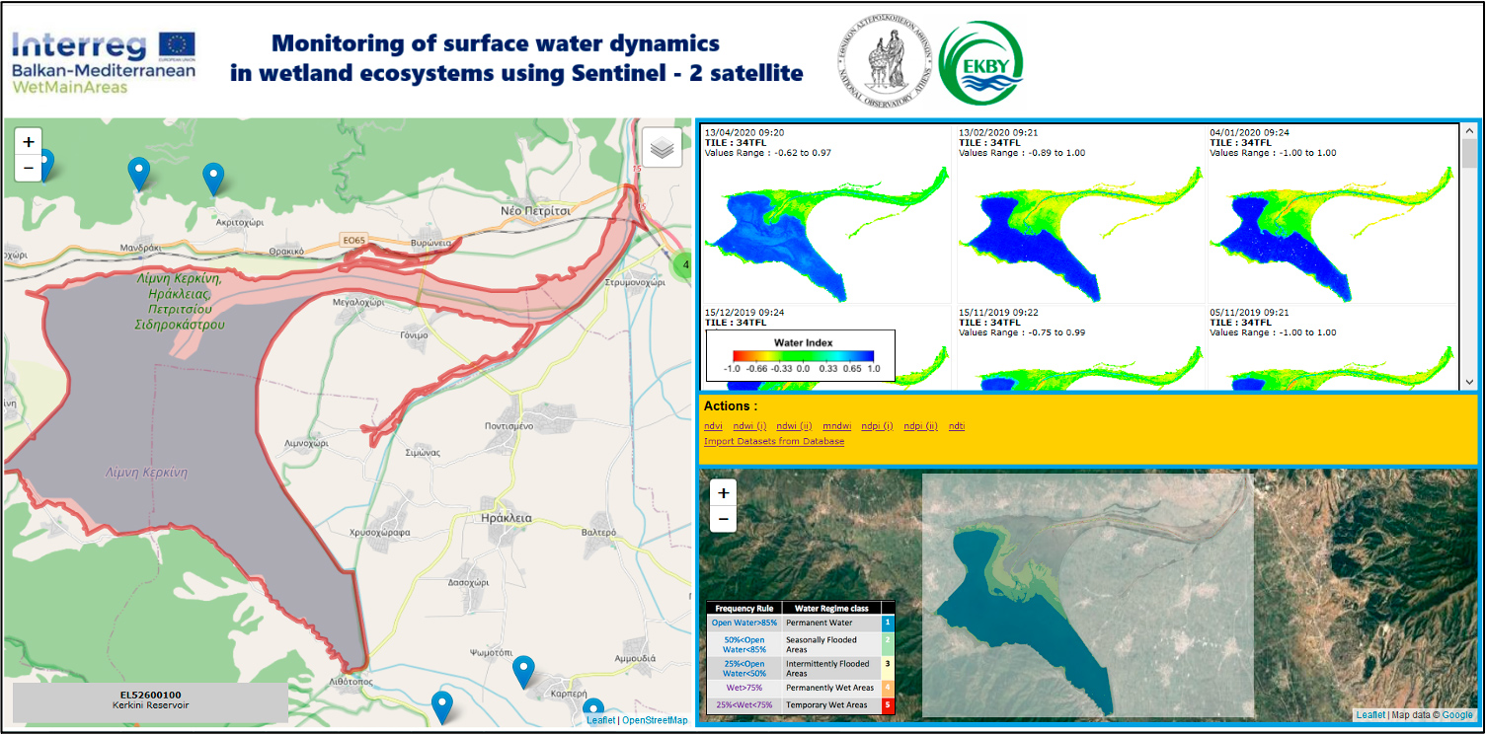This screenshot has width=1487, height=735.
Task: Click the EL52600100 site code text
Action: pos(150,696)
